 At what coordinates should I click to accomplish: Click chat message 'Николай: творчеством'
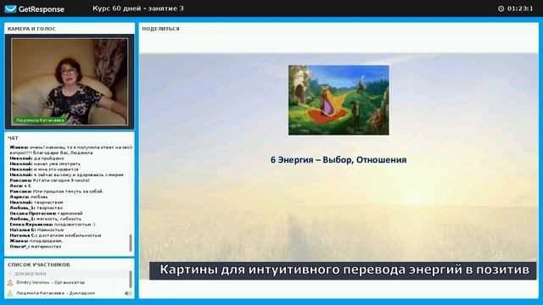(x=36, y=202)
